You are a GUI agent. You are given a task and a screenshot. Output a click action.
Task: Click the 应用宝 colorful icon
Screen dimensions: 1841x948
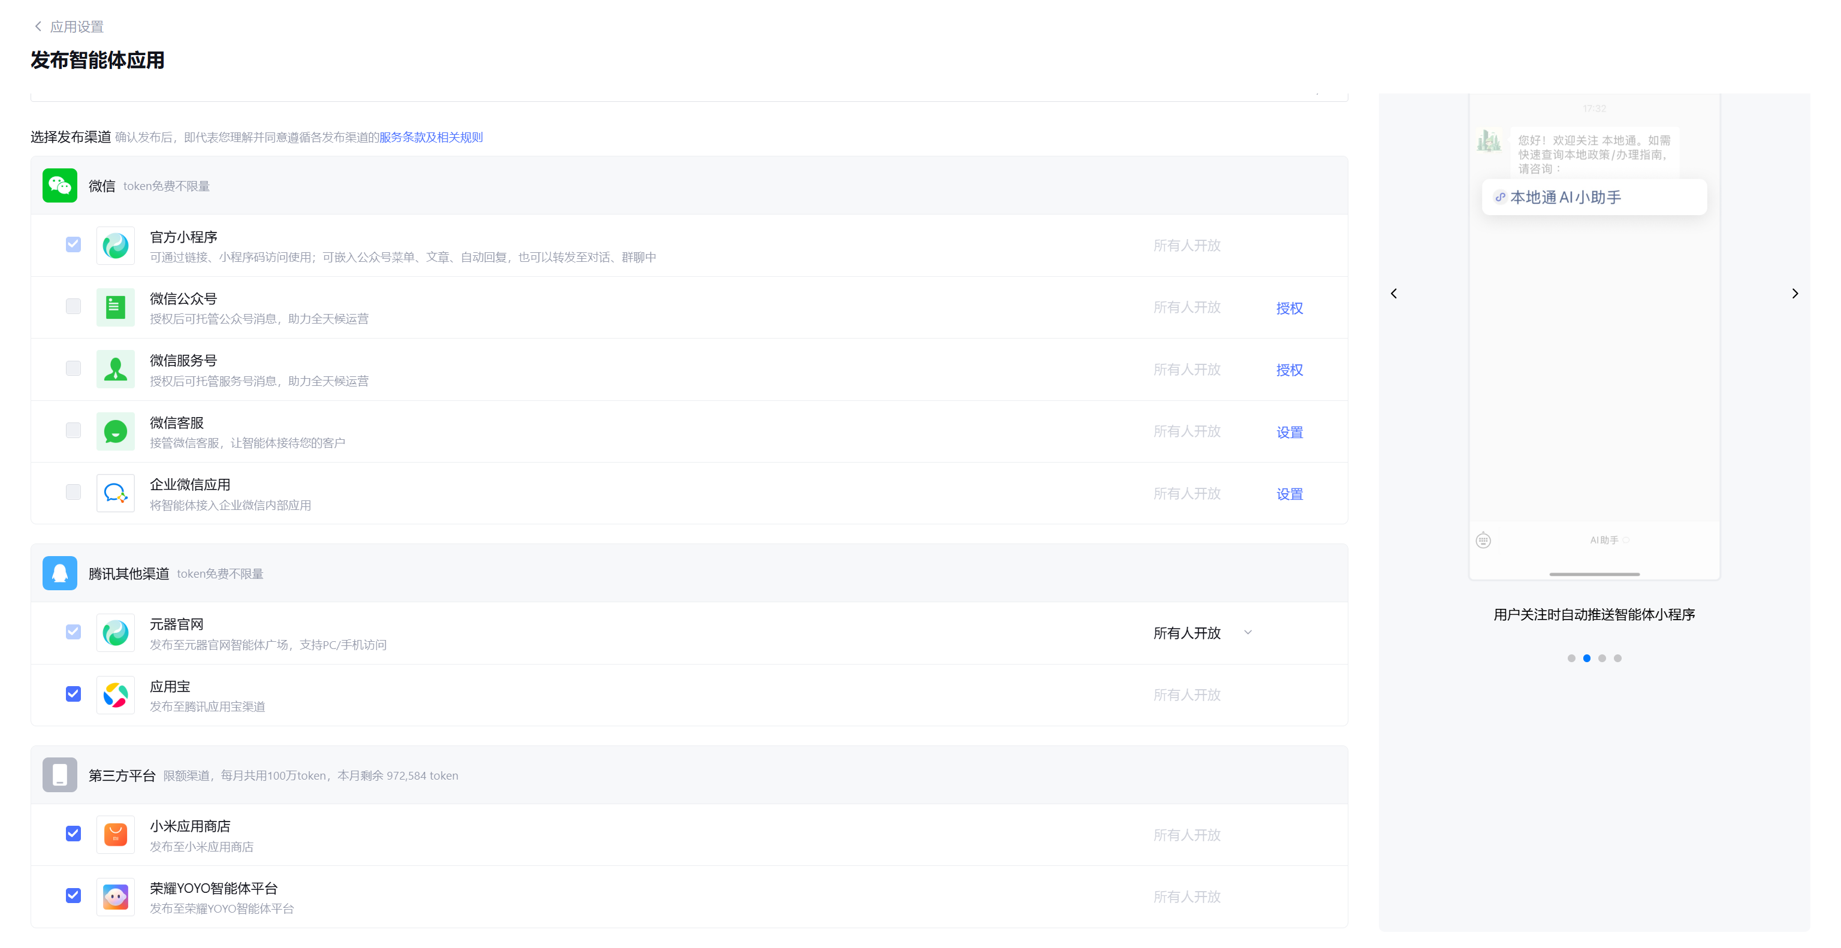[115, 695]
